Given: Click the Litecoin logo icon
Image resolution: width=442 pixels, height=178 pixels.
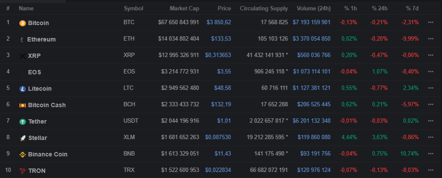Looking at the screenshot, I should coord(23,89).
